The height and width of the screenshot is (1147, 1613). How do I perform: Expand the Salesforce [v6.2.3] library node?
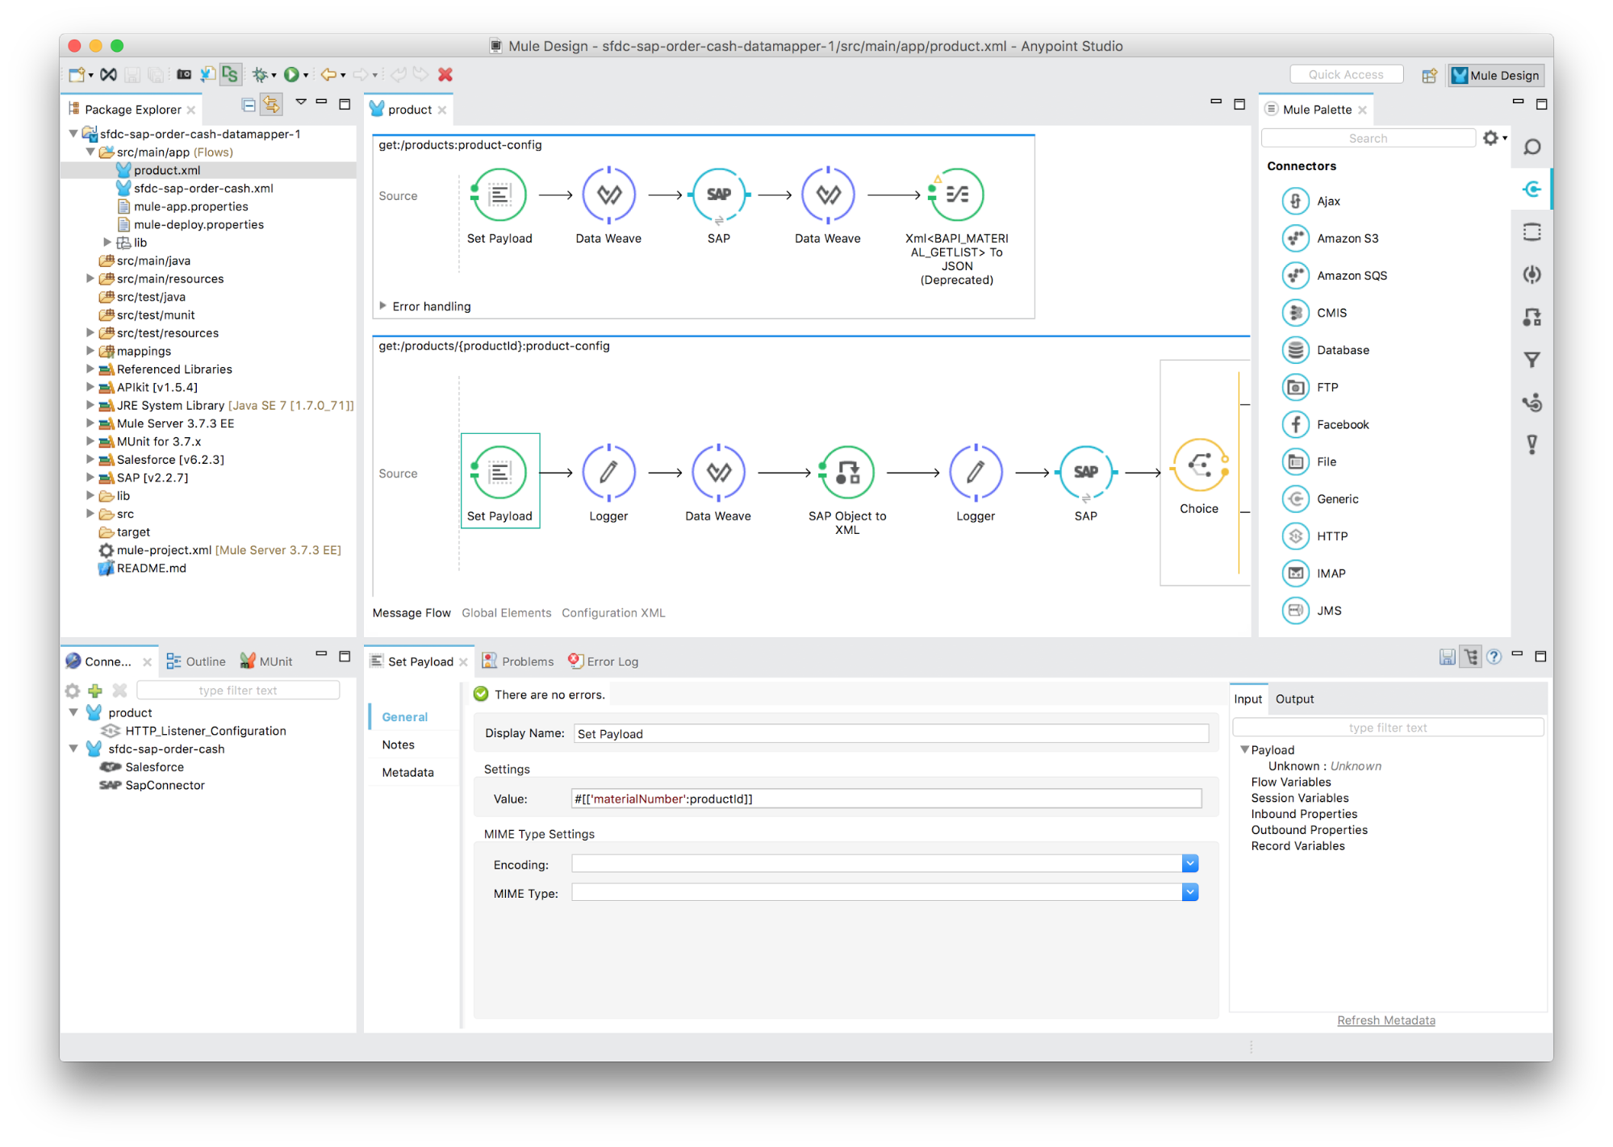tap(90, 460)
